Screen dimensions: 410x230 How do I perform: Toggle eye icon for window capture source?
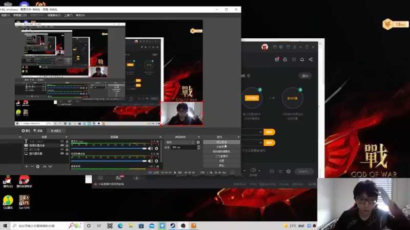pos(62,149)
